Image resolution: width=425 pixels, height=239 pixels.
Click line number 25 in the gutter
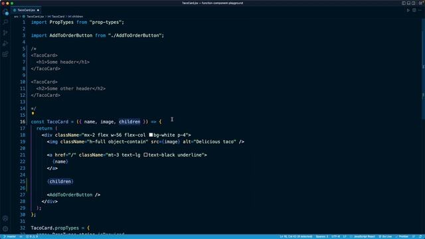[23, 181]
